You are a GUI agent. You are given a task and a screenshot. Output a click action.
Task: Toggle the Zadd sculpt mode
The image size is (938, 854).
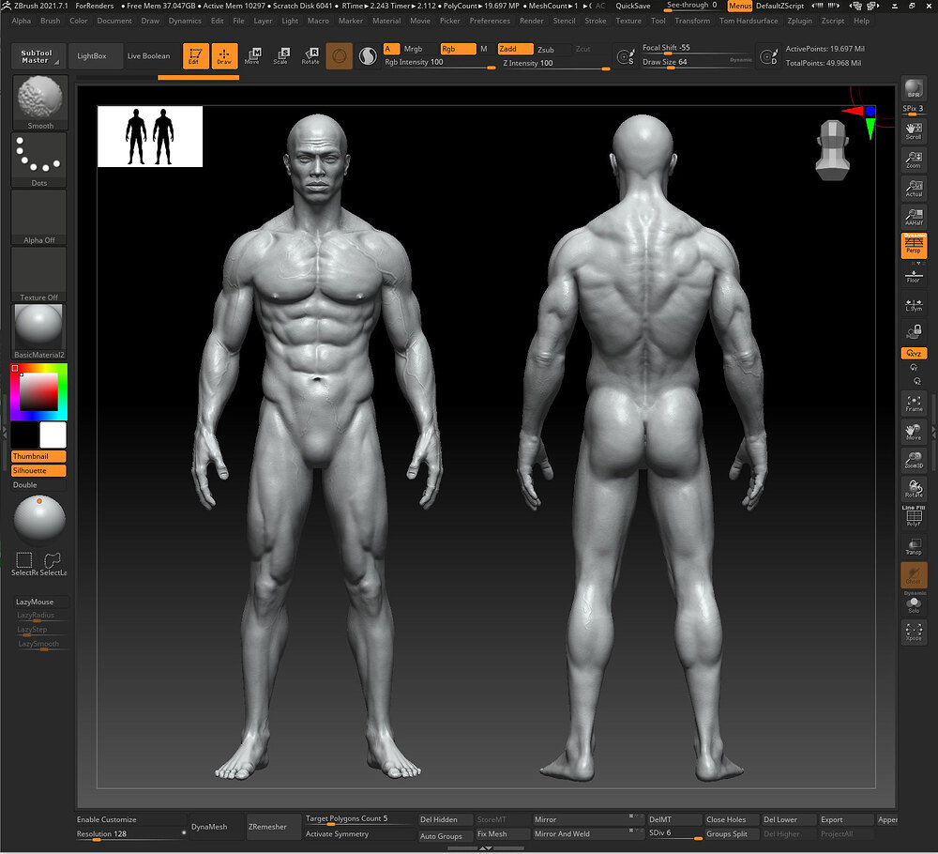(515, 49)
